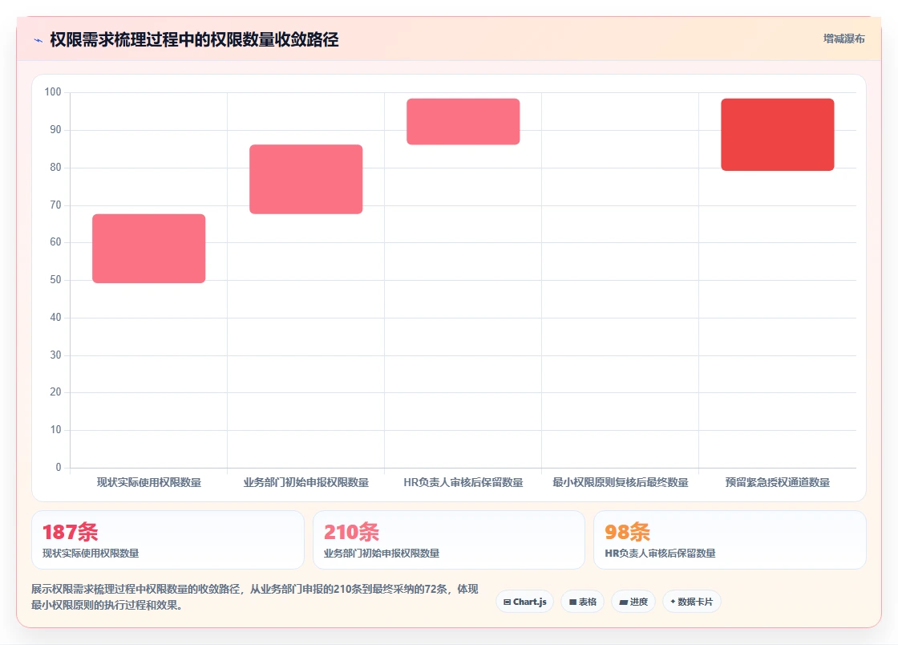The width and height of the screenshot is (898, 645).
Task: Click the Chart.js tag chip
Action: 524,602
